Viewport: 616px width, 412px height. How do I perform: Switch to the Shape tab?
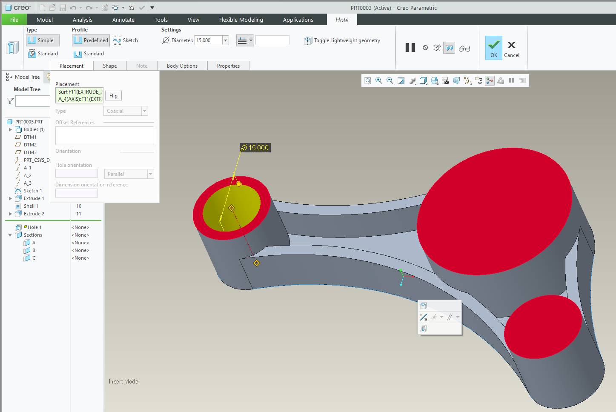[110, 66]
